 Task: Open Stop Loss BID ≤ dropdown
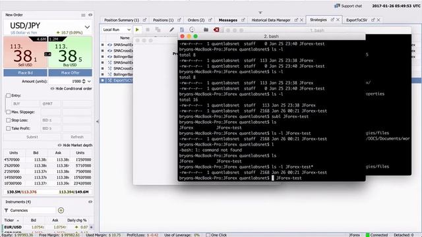click(x=51, y=120)
